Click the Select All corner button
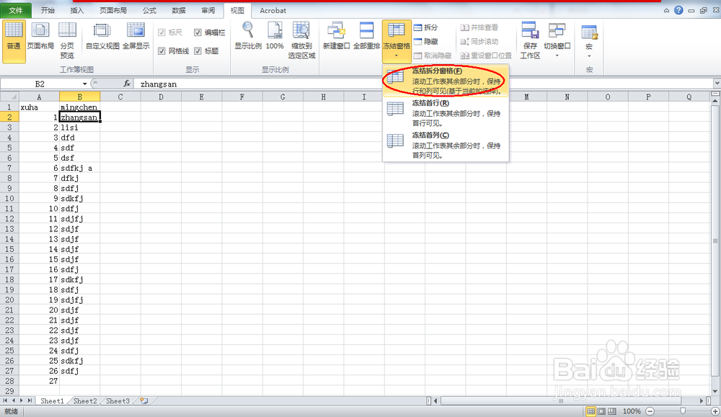 [x=9, y=97]
